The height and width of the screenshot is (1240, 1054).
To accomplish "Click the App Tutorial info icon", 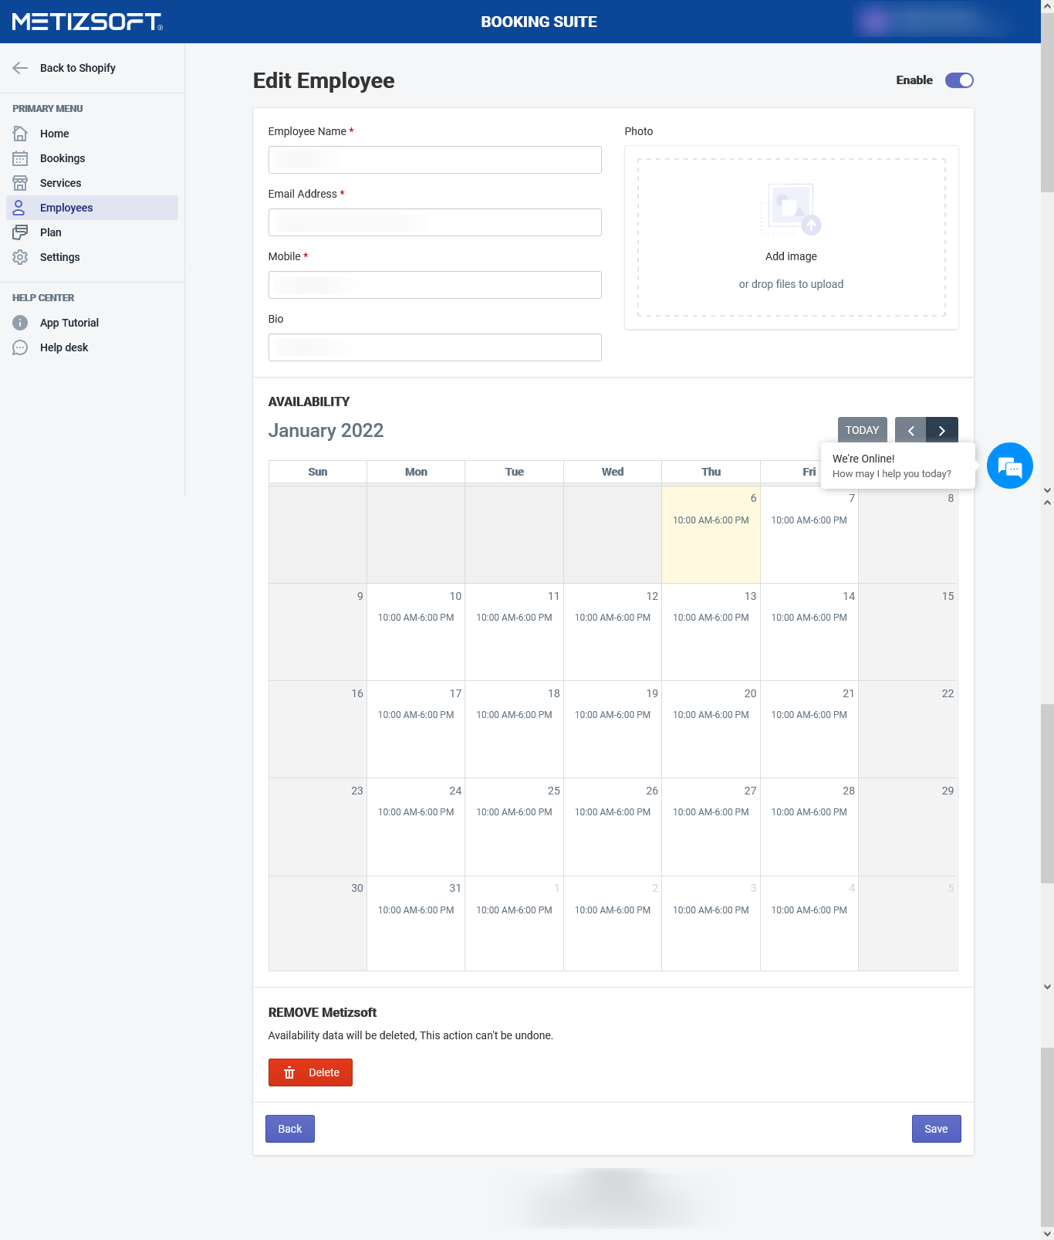I will point(20,323).
